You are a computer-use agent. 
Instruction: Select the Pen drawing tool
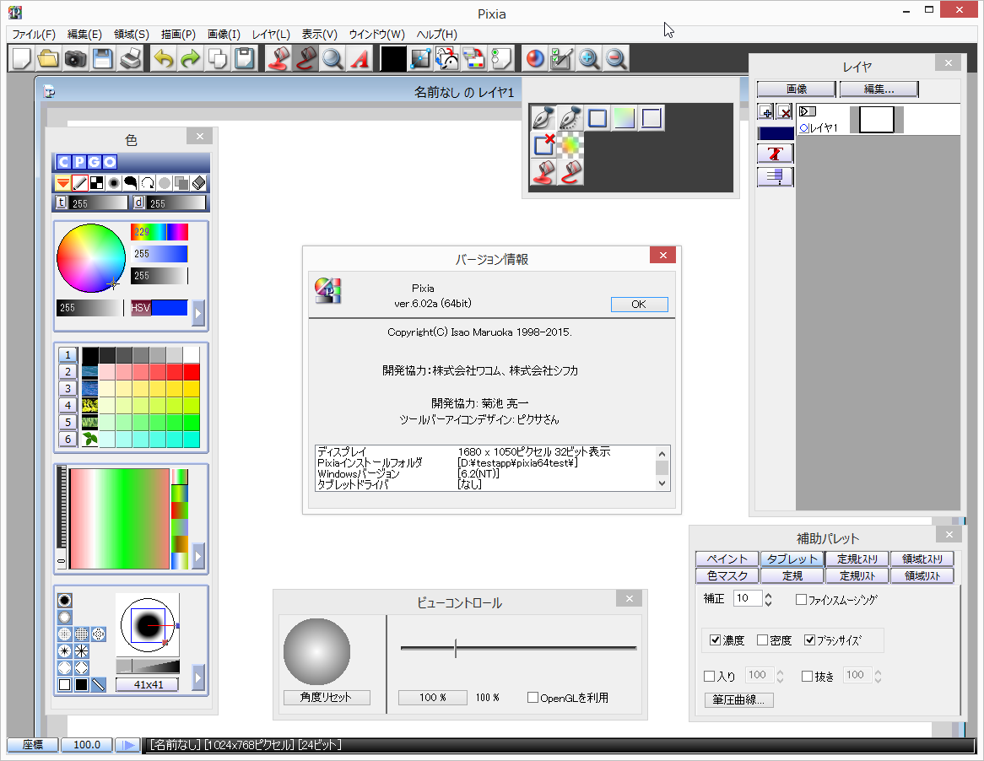[x=543, y=119]
